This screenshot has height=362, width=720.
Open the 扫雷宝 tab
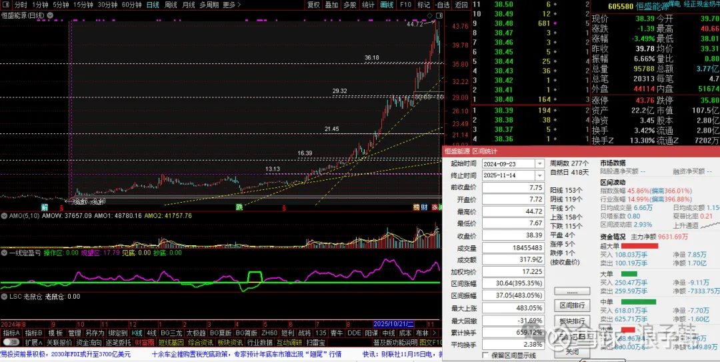(x=316, y=342)
